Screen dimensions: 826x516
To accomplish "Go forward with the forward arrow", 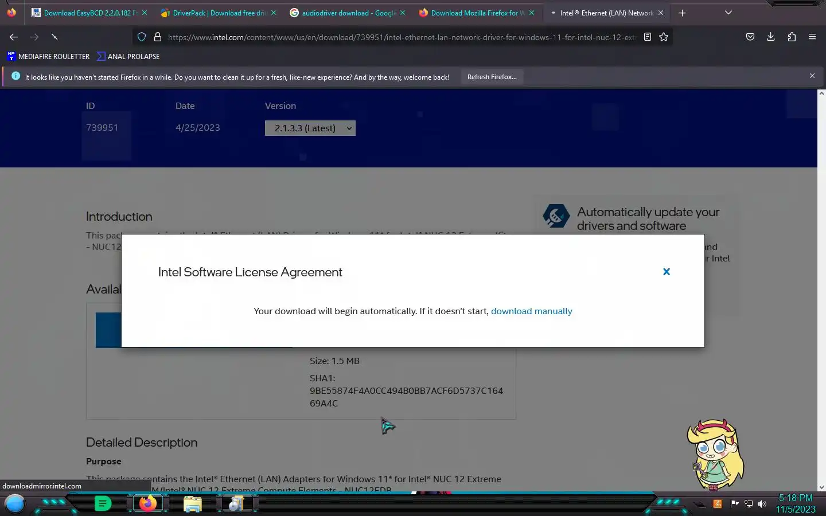I will 34,37.
